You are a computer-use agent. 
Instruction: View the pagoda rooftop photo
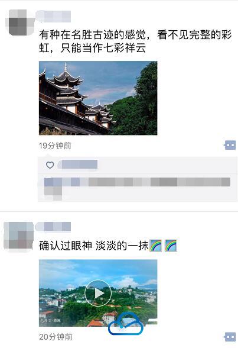[98, 98]
